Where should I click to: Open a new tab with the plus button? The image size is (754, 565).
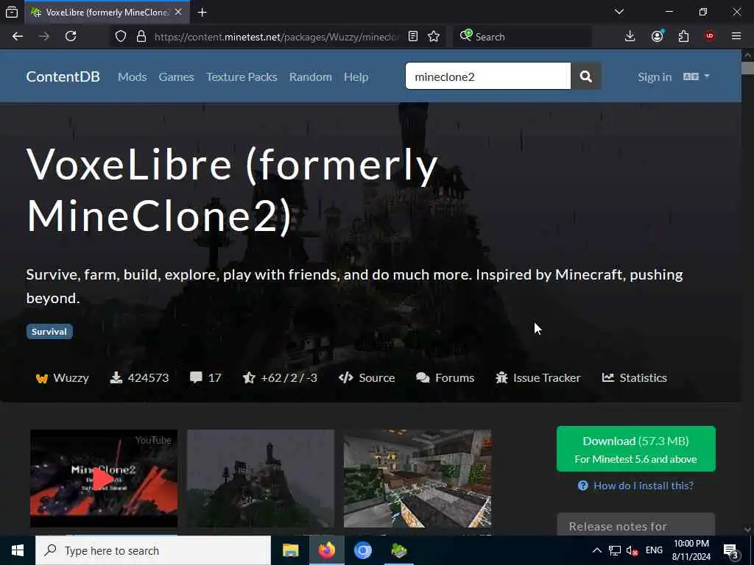(x=202, y=13)
